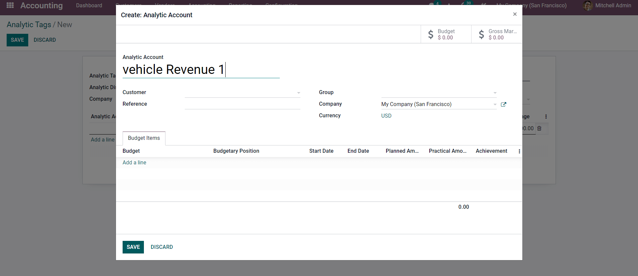Screen dimensions: 638x276
Task: Go to Analytic Tags breadcrumb
Action: 29,25
